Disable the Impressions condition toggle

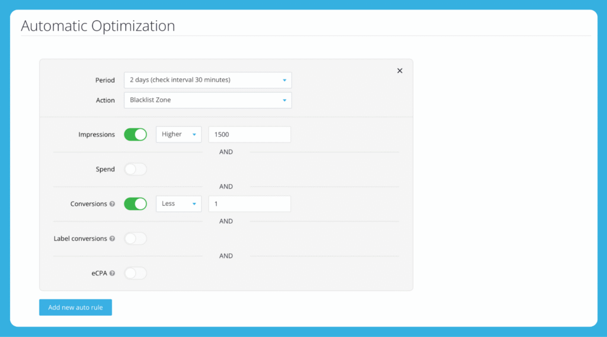(x=135, y=135)
